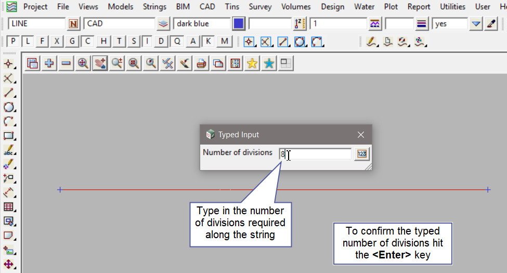Open the model chooser next to CAD field
This screenshot has width=507, height=273.
(163, 24)
